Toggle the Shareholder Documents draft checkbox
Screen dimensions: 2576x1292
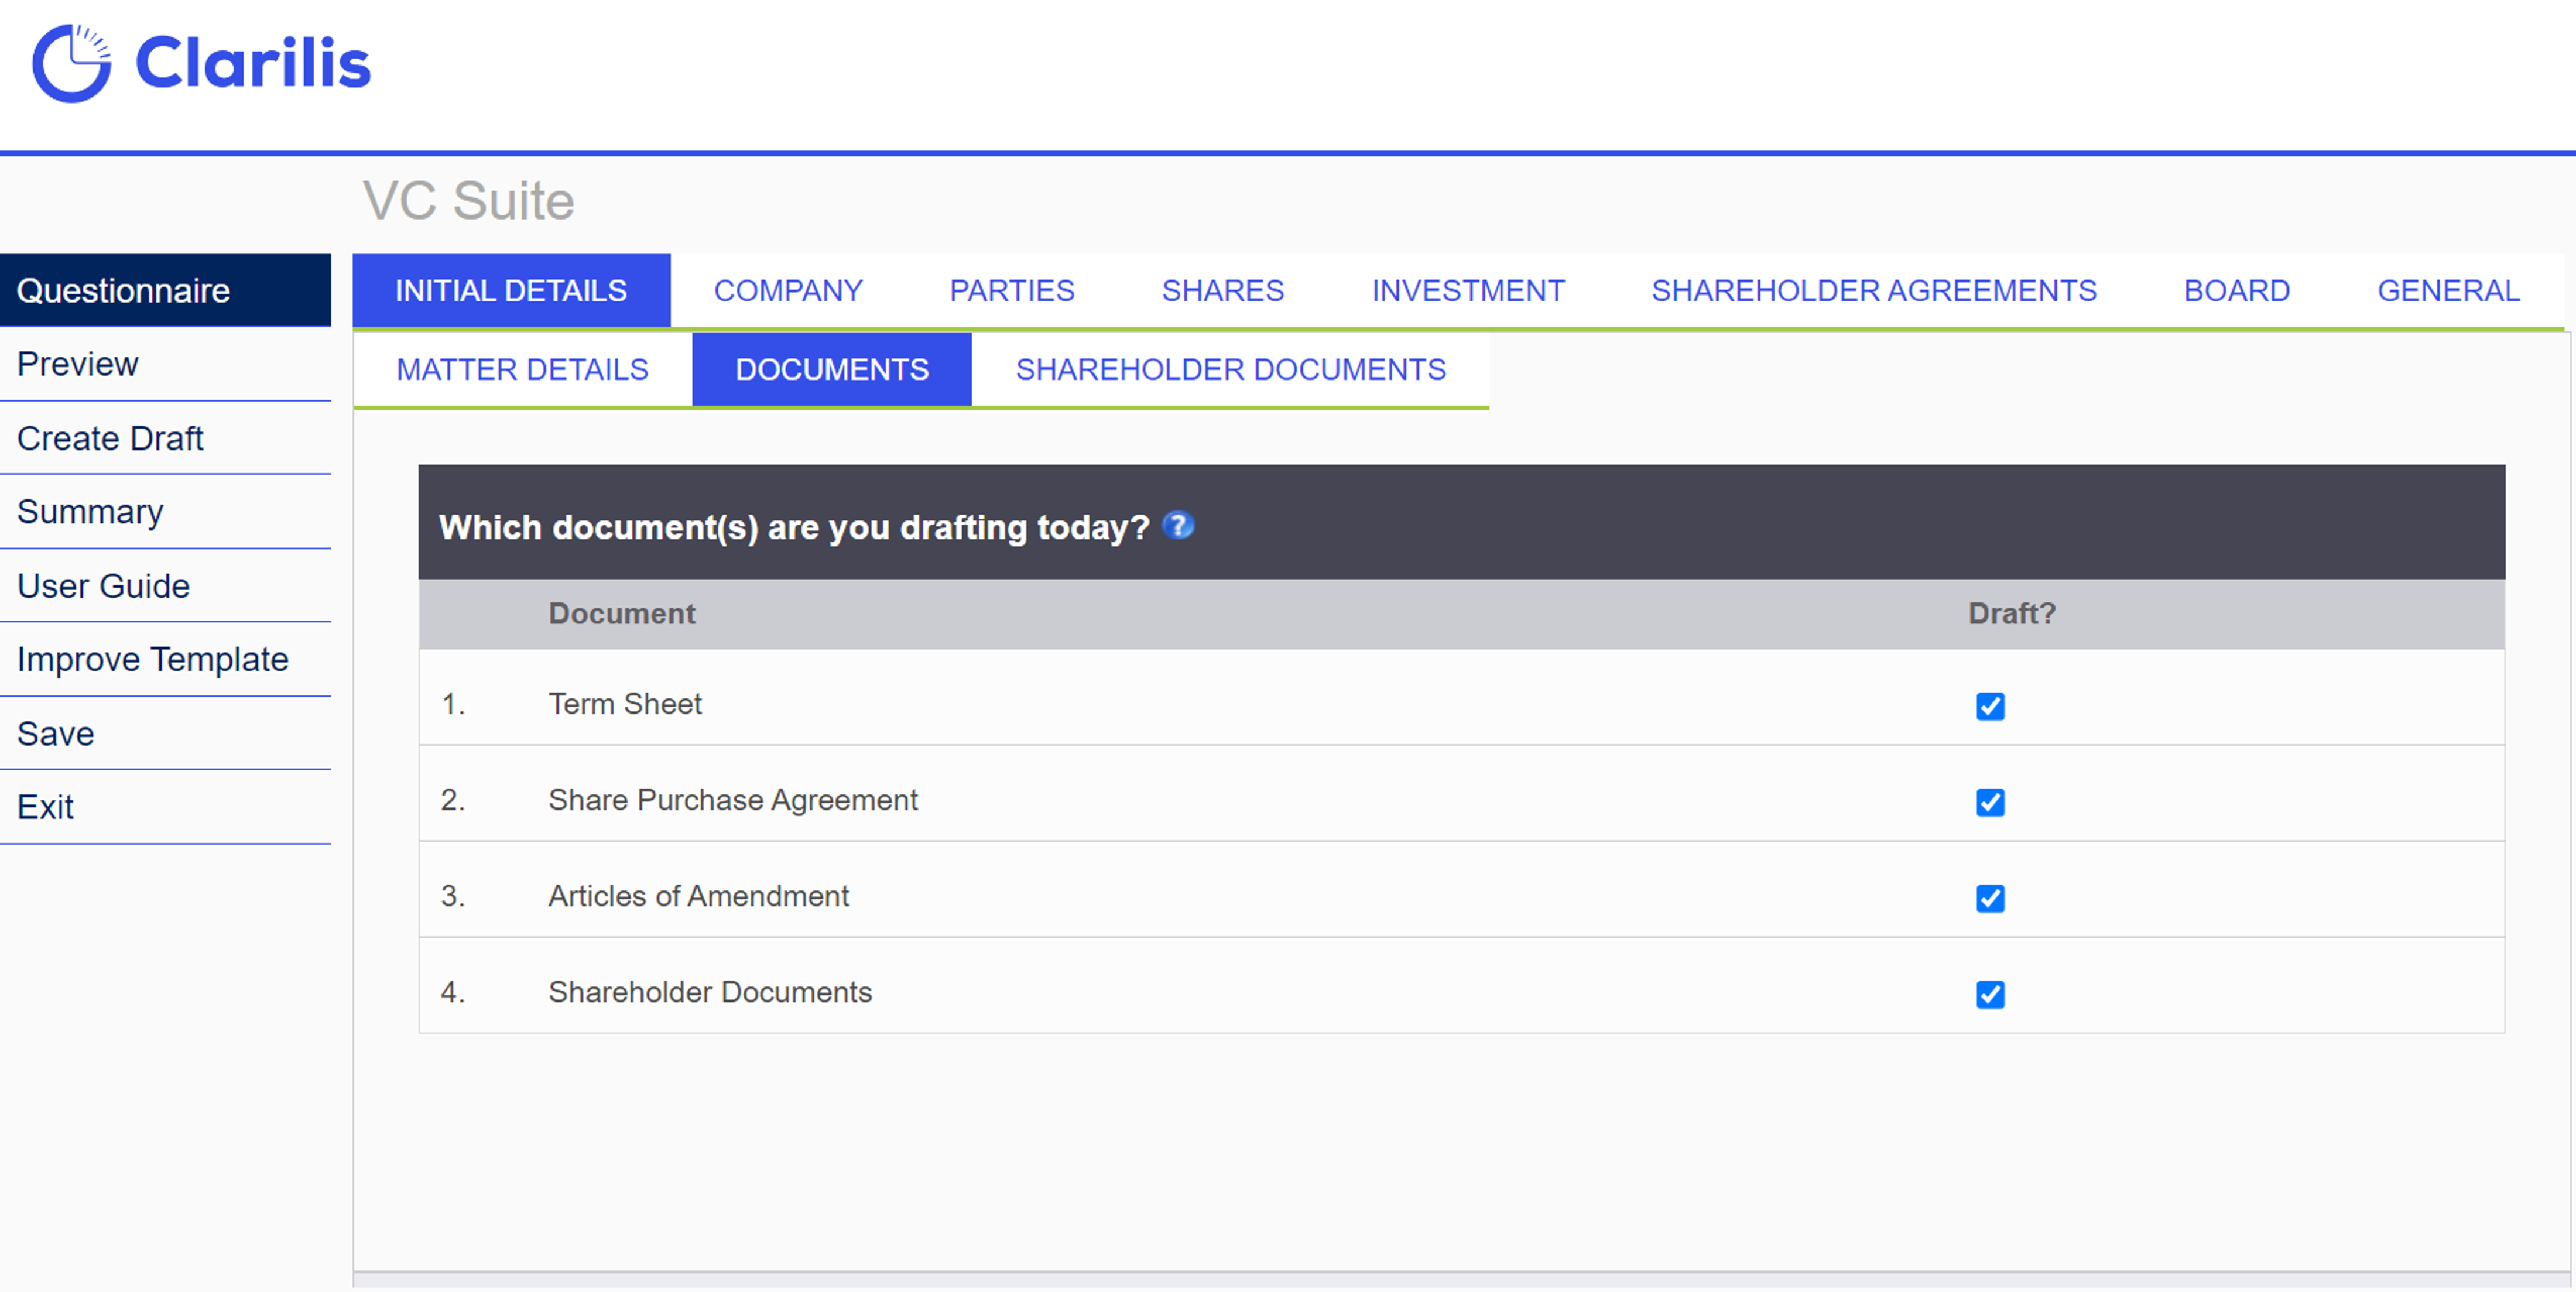[1990, 995]
